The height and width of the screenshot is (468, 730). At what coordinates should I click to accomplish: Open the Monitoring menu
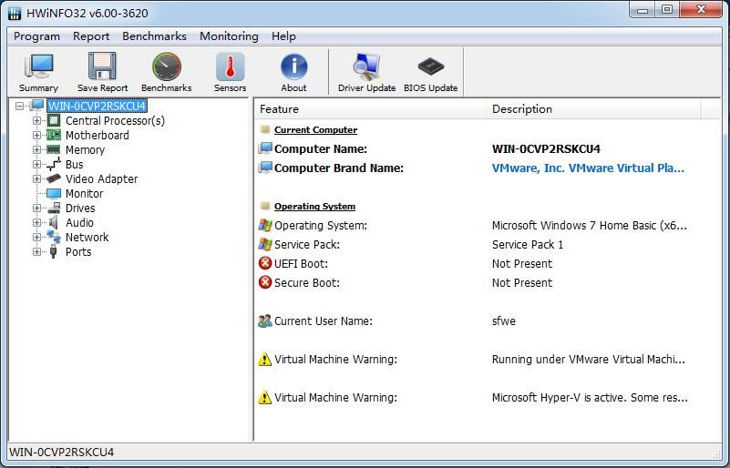[x=229, y=36]
